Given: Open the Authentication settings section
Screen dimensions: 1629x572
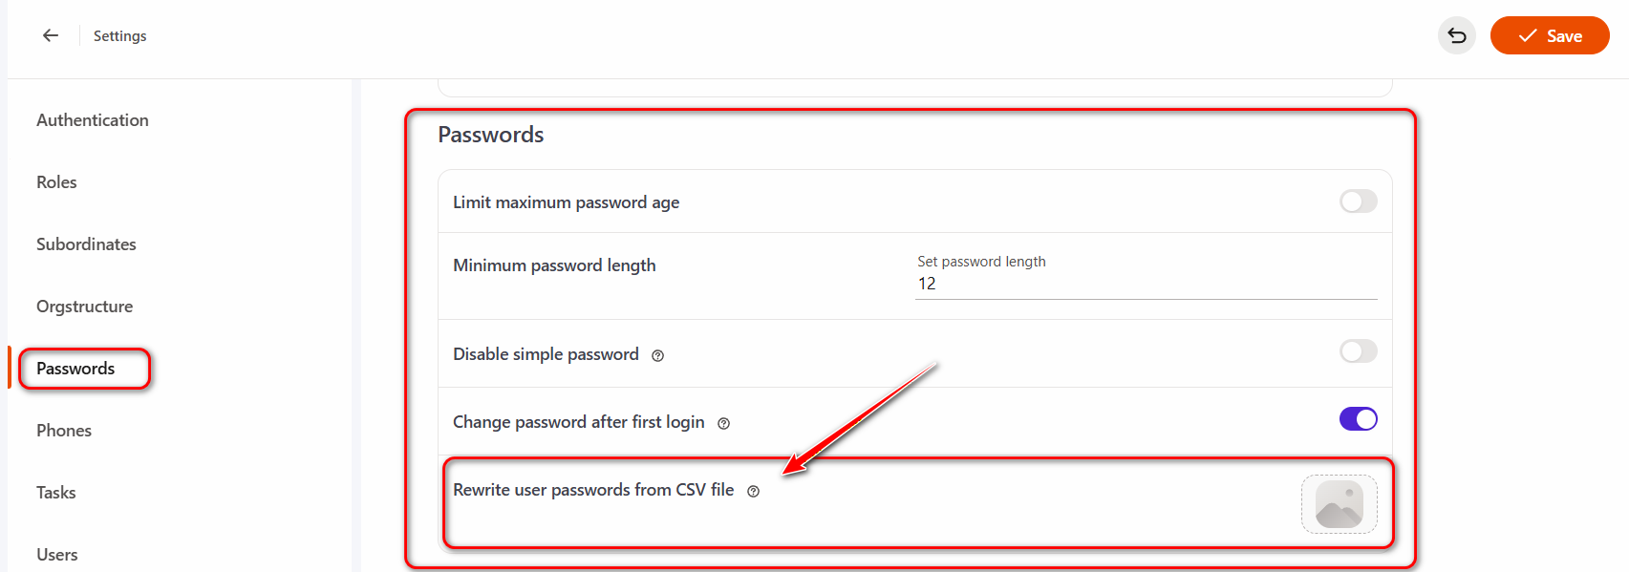Looking at the screenshot, I should (93, 120).
